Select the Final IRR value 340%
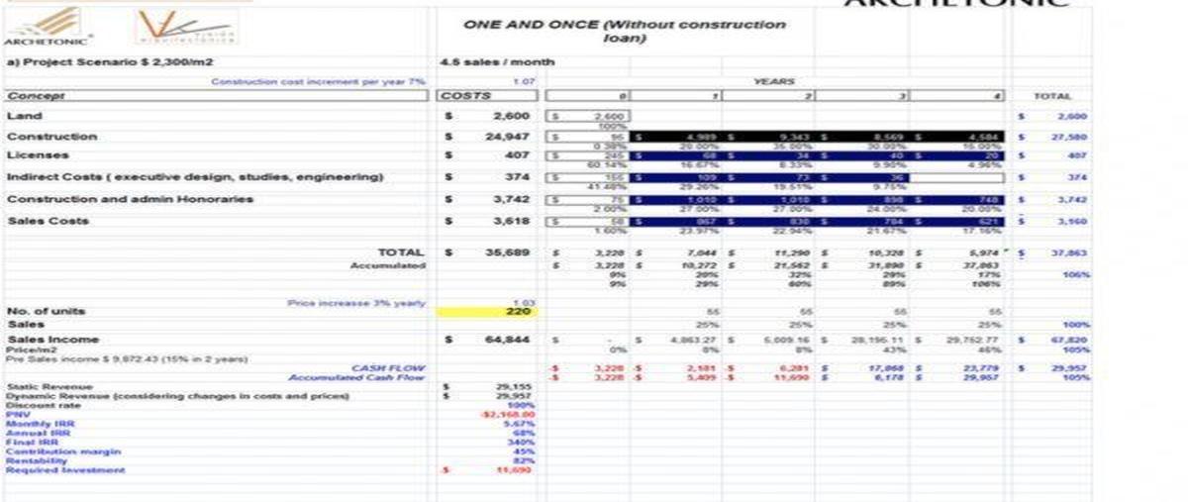Viewport: 1188px width, 502px height. pyautogui.click(x=521, y=443)
